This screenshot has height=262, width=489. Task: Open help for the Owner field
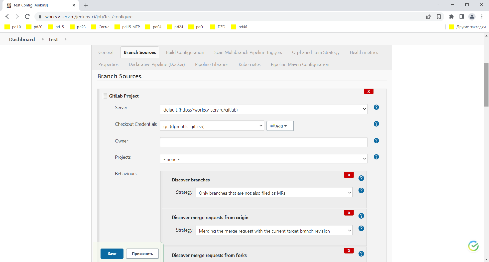pyautogui.click(x=376, y=141)
